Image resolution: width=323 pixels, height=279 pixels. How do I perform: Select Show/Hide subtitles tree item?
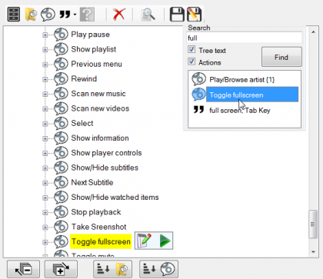[105, 168]
